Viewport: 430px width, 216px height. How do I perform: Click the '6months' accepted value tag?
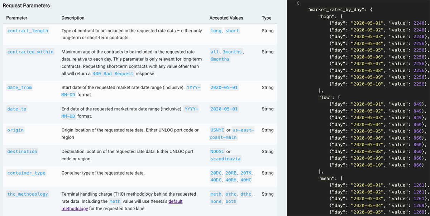click(x=220, y=59)
